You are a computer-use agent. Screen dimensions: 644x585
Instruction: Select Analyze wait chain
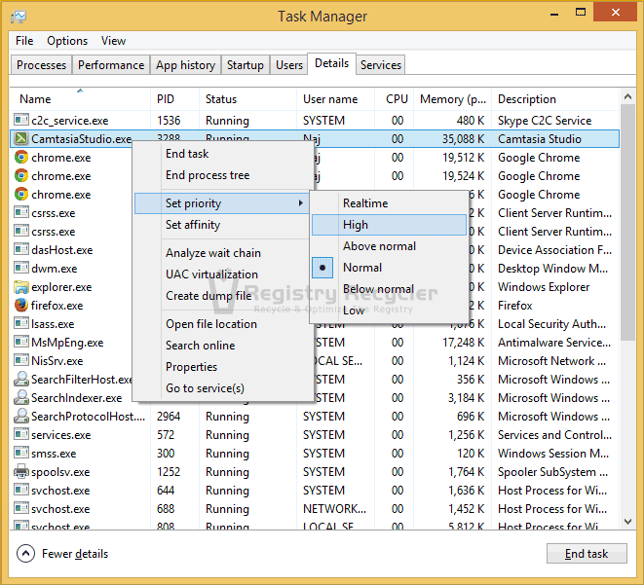tap(222, 253)
